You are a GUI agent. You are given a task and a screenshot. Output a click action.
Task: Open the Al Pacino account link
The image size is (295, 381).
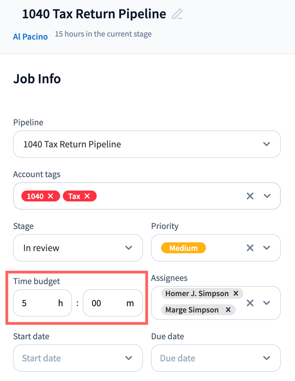(x=30, y=37)
